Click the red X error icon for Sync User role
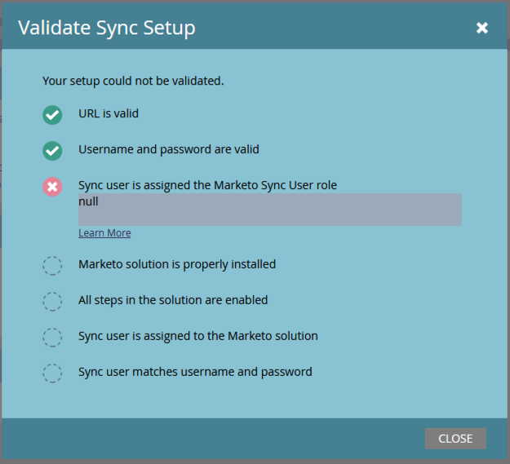 tap(52, 187)
